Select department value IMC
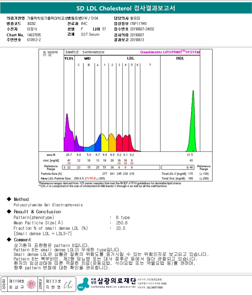 click(84, 24)
